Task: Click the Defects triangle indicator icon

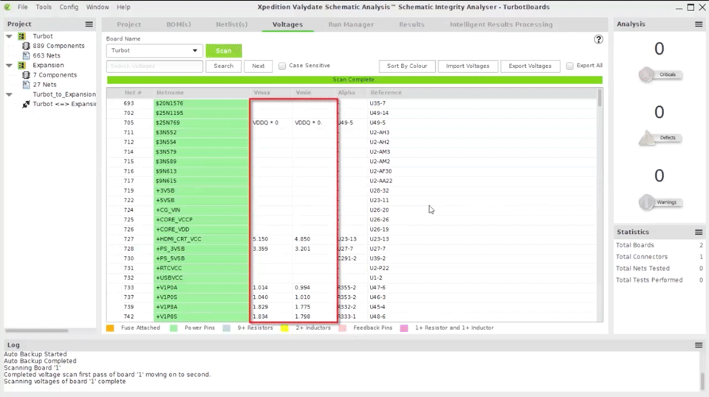Action: click(648, 138)
